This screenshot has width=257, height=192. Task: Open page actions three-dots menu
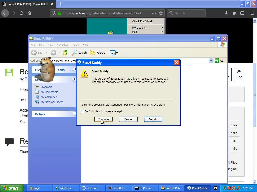pyautogui.click(x=154, y=13)
